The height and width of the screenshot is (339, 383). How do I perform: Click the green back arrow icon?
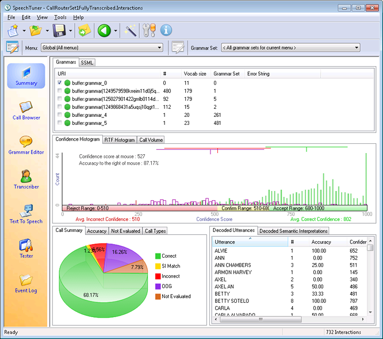tap(104, 31)
